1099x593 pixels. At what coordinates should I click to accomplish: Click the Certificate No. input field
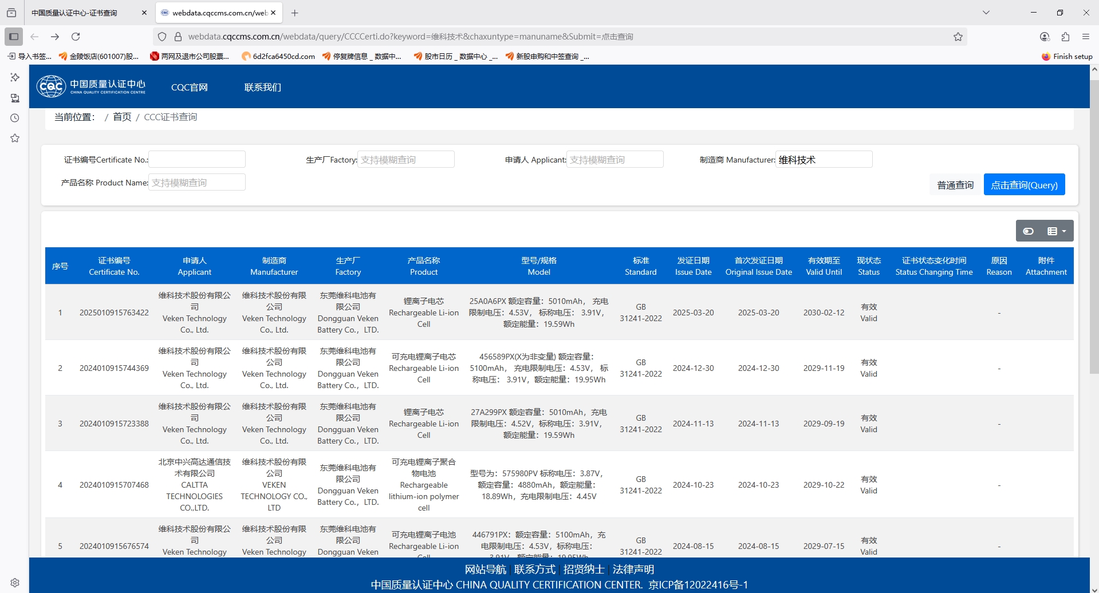pyautogui.click(x=197, y=159)
